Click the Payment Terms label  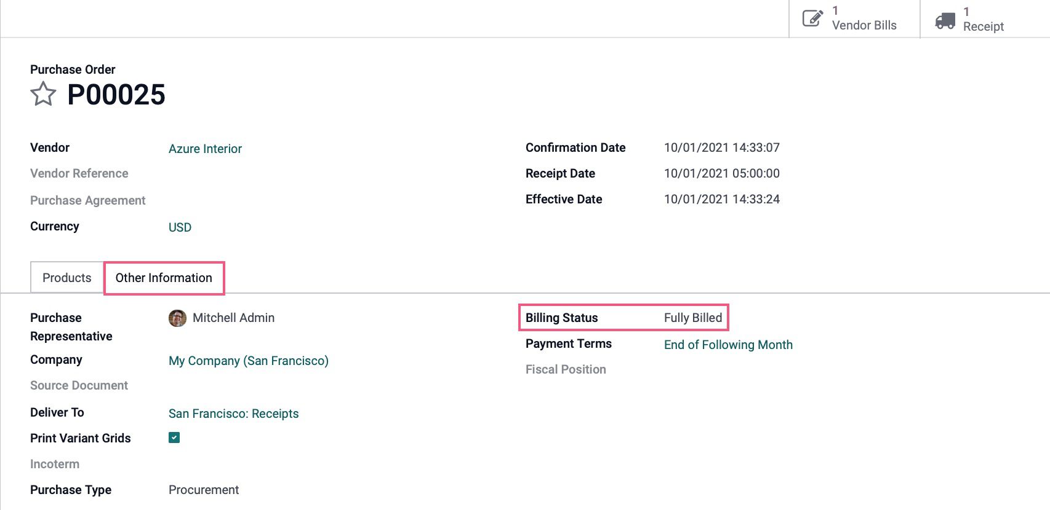pyautogui.click(x=569, y=343)
